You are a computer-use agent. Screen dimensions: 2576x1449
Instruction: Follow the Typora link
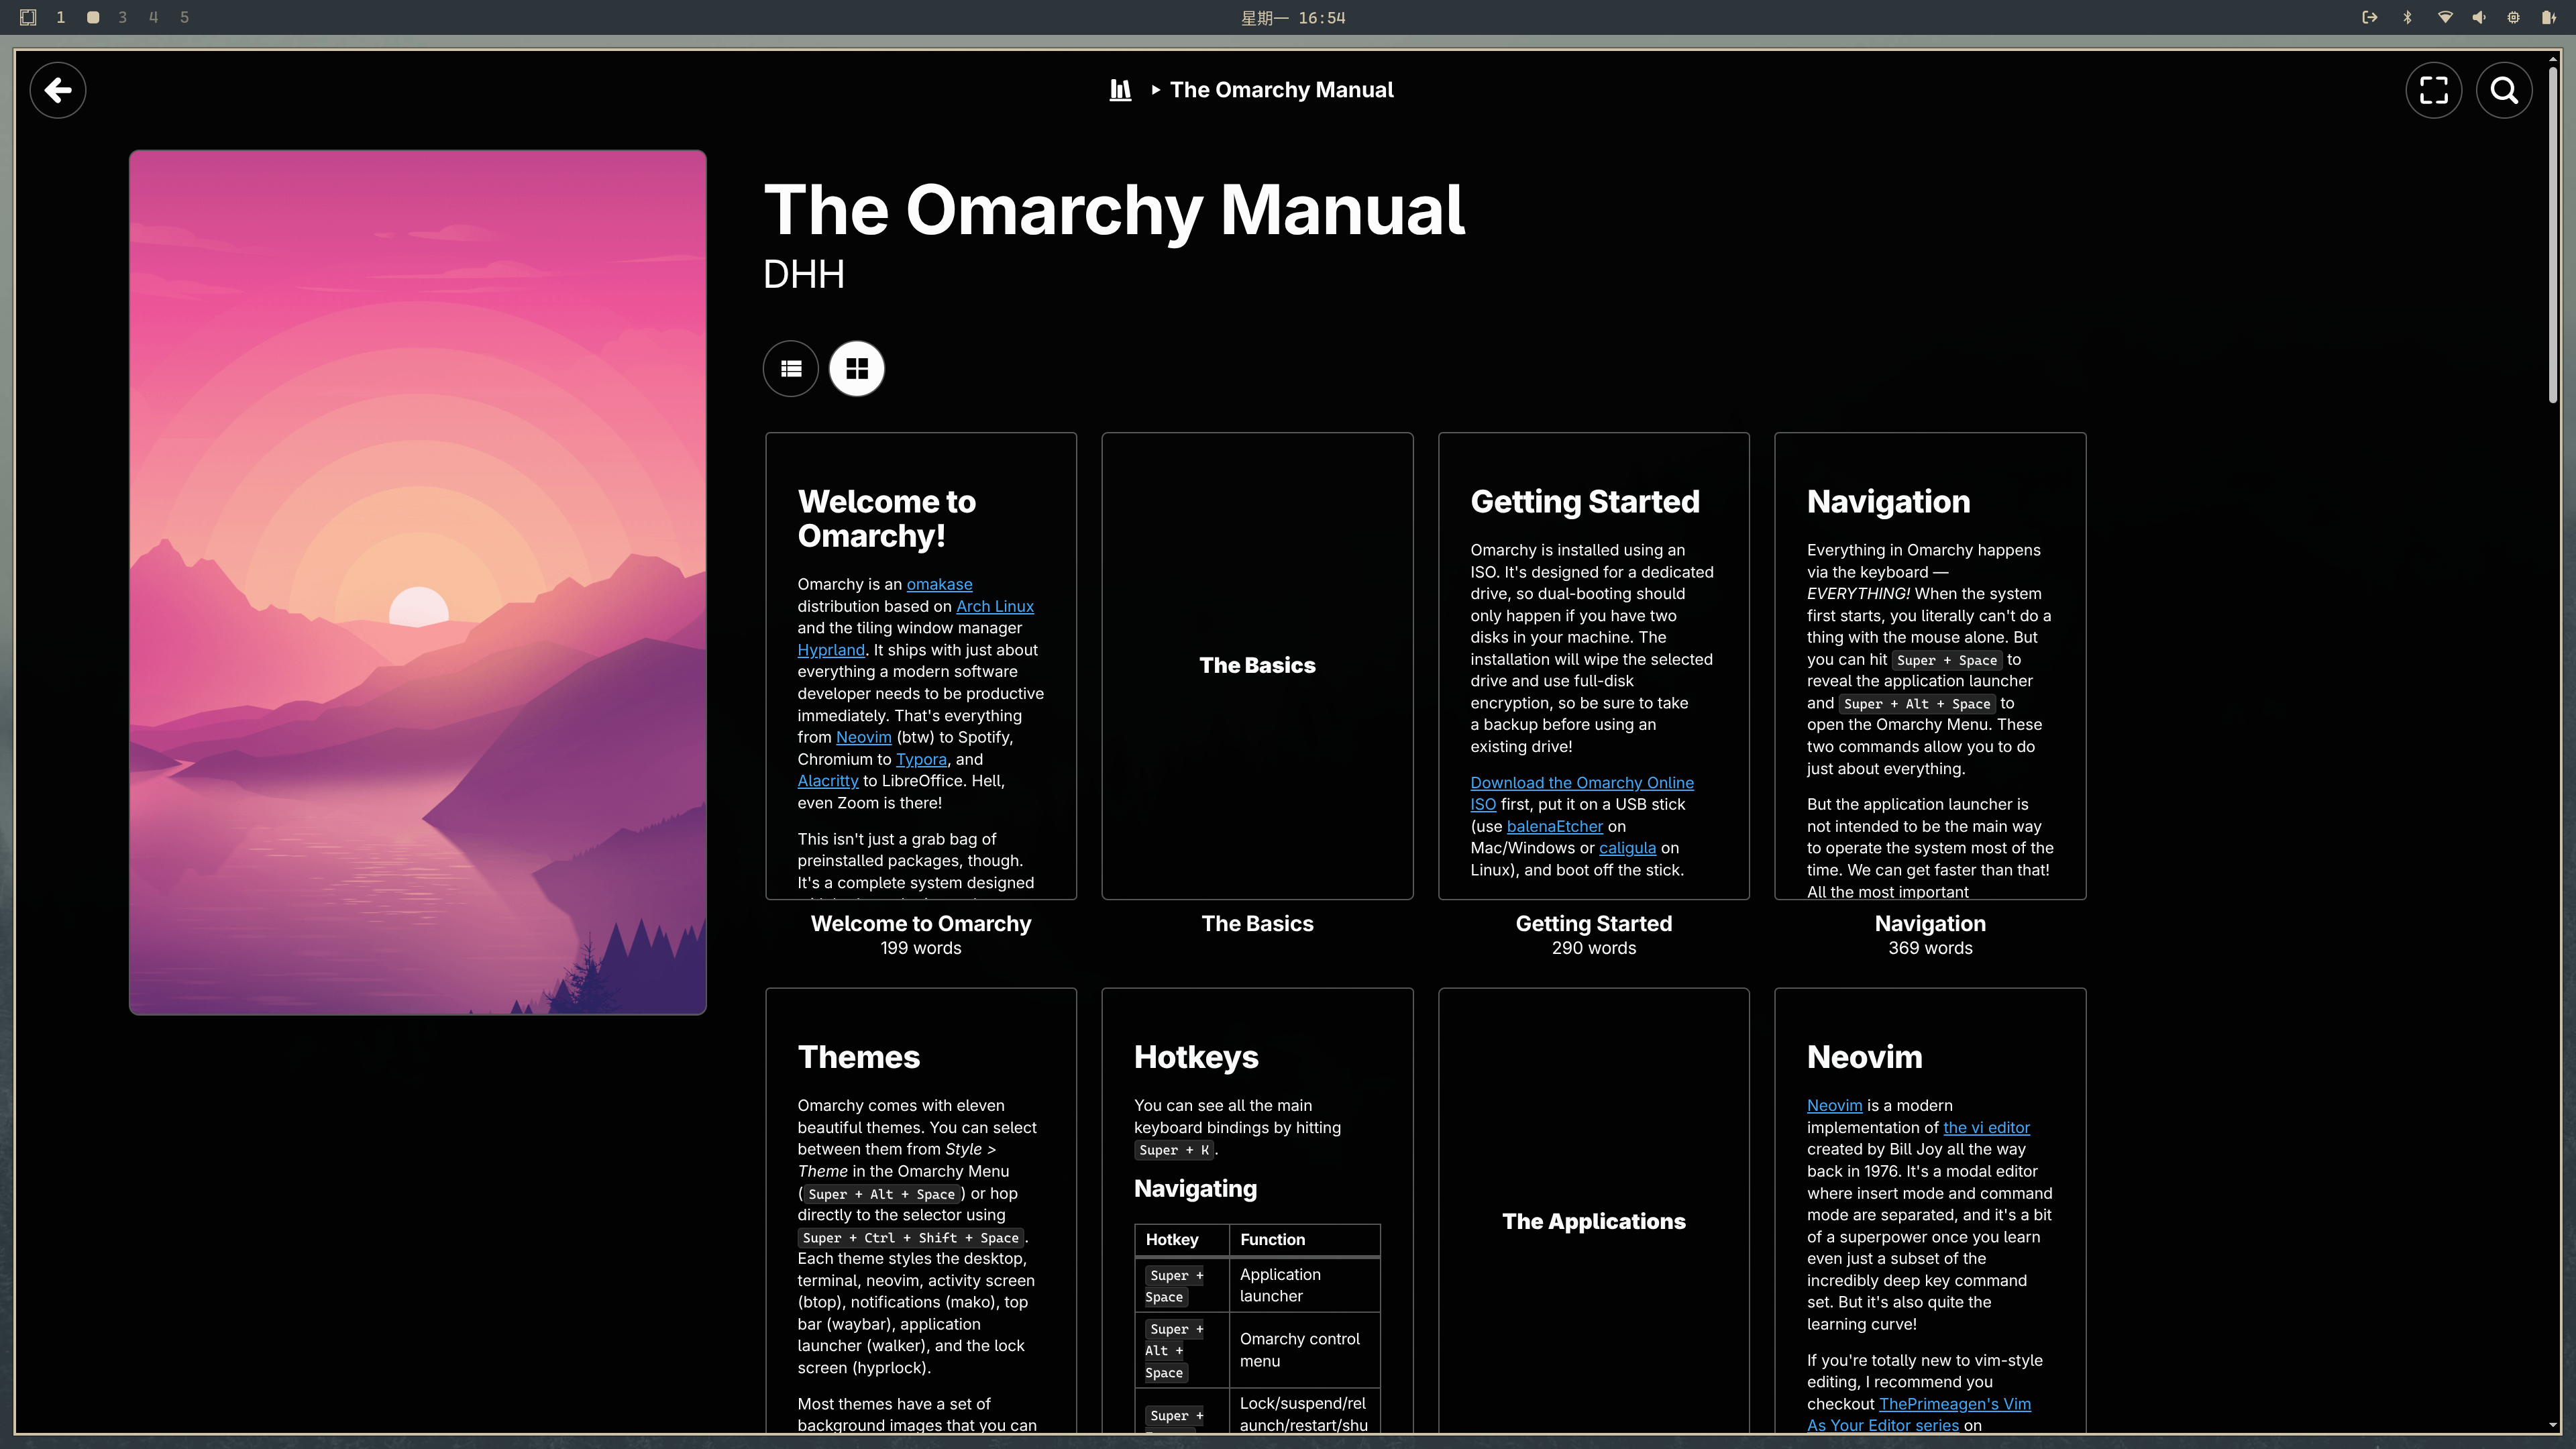click(921, 759)
